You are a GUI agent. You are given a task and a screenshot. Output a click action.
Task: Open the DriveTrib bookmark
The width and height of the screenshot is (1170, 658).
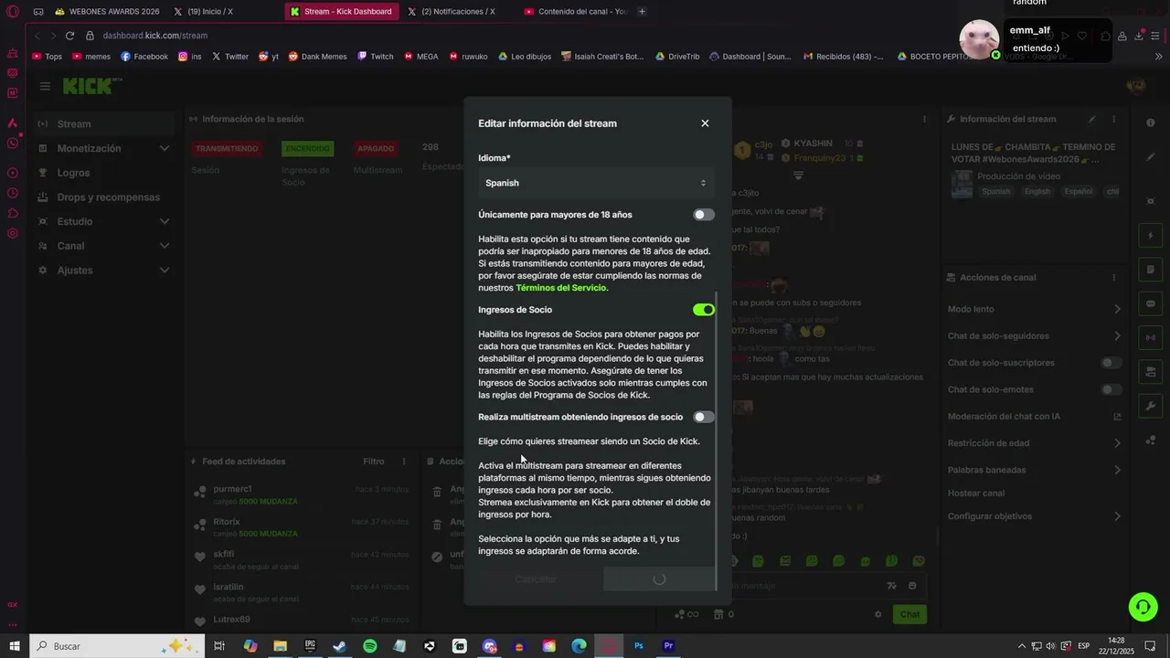click(676, 56)
